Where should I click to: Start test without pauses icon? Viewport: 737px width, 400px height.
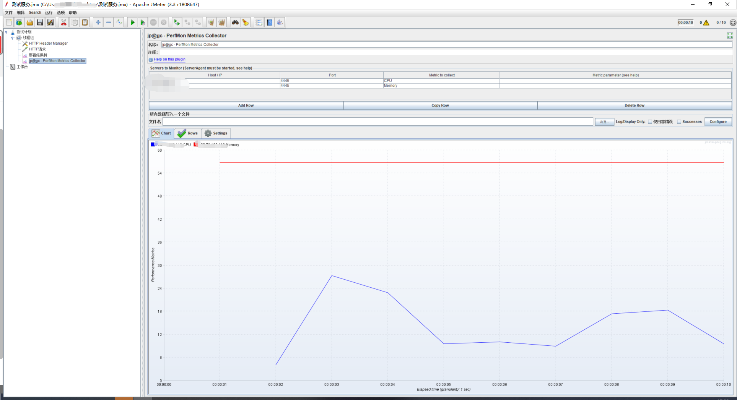[143, 23]
